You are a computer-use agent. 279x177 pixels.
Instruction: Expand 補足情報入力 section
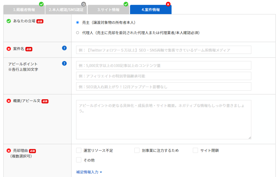[x=89, y=172]
